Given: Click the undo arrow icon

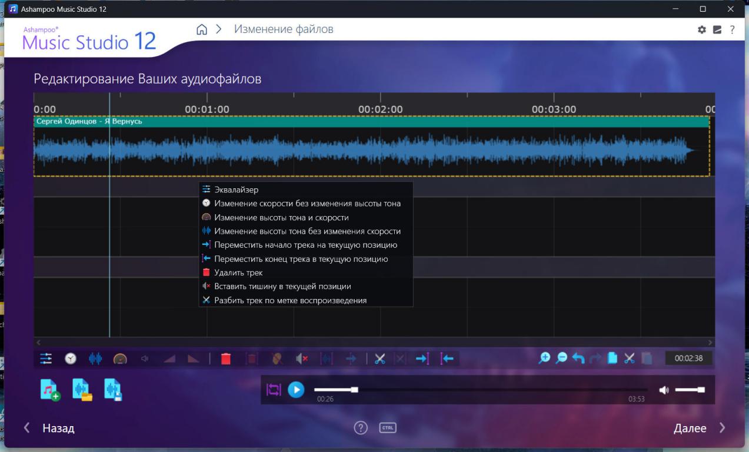Looking at the screenshot, I should (578, 358).
